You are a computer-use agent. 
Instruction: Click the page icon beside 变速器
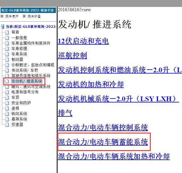[7, 125]
